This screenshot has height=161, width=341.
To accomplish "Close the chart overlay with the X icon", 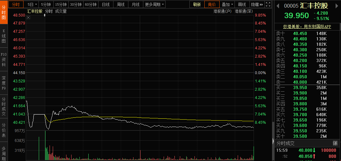I will [28, 18].
